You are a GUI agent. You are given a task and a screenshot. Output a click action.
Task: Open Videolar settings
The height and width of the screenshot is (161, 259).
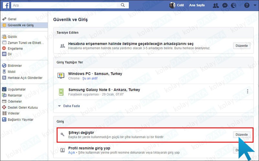[14, 113]
